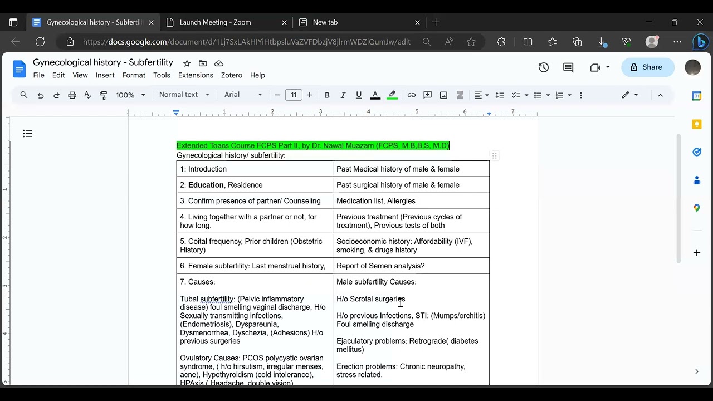Open the numbered list menu arrow
713x401 pixels.
[x=569, y=95]
